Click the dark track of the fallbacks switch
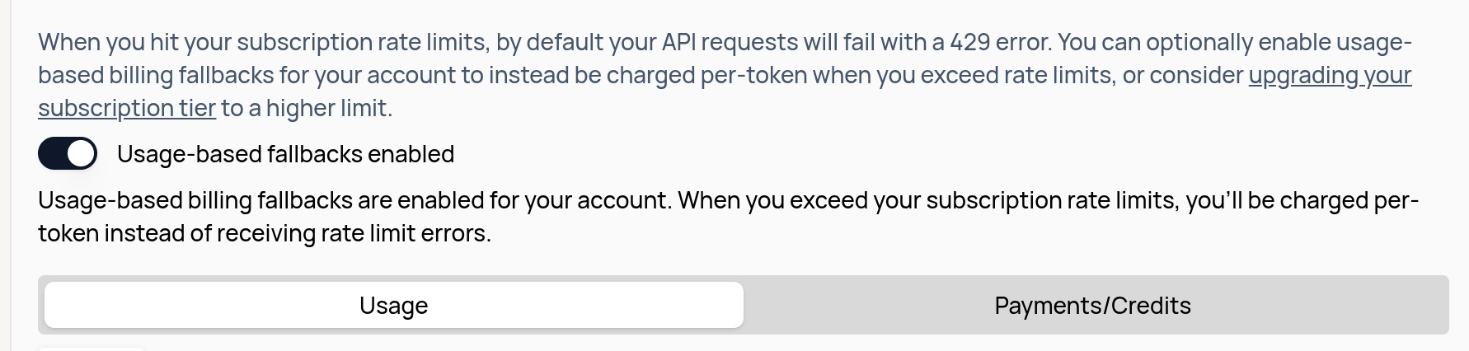 pos(53,154)
